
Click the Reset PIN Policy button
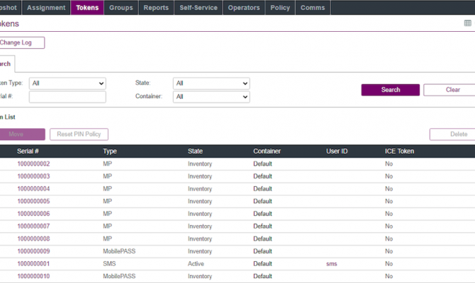[78, 134]
